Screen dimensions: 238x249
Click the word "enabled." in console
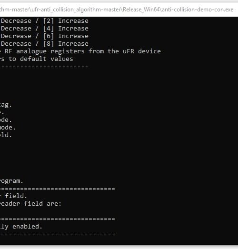tap(27, 227)
